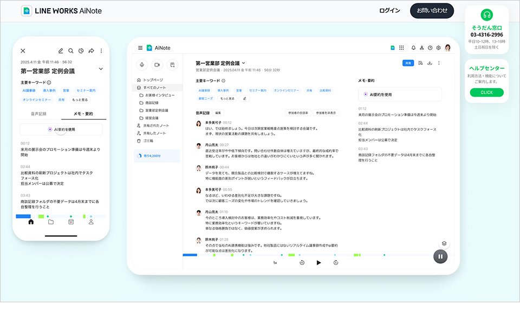Start video recording with camera icon
The image size is (520, 319).
(157, 65)
